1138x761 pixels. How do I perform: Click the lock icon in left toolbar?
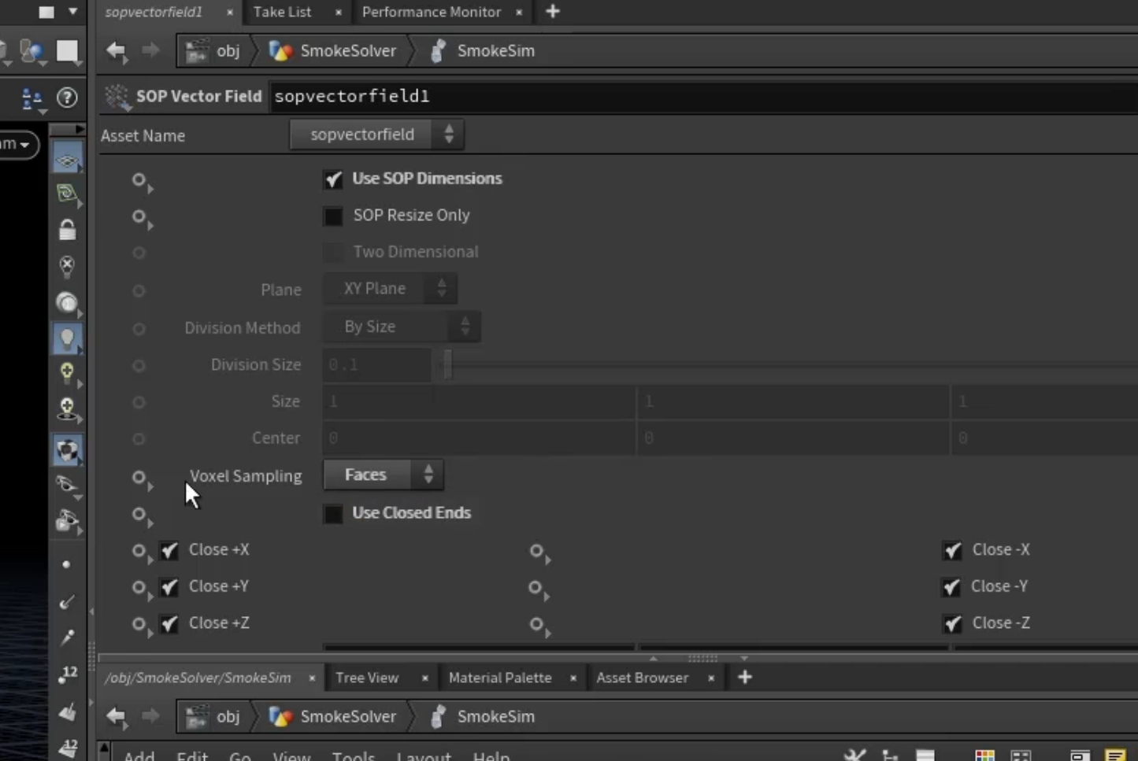click(x=67, y=230)
